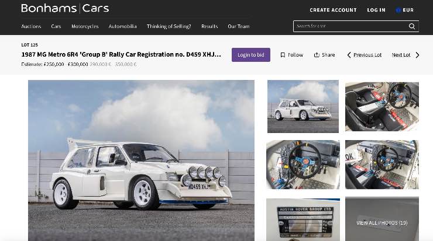
Task: Go to Next Lot link
Action: coord(401,55)
